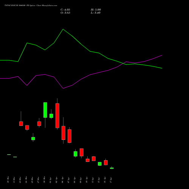This screenshot has width=189, height=189.
Task: Click the last green candle for 17 Apr
Action: pos(112,168)
